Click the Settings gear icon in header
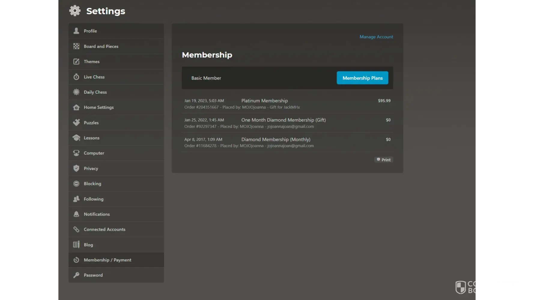Viewport: 534px width, 300px height. (x=75, y=11)
